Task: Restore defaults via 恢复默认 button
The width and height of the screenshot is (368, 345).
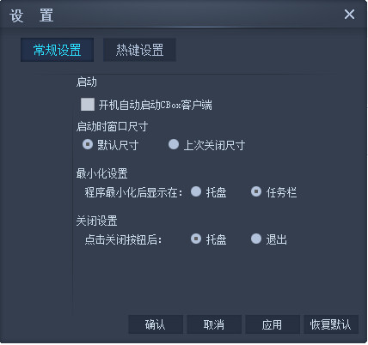Action: (331, 324)
